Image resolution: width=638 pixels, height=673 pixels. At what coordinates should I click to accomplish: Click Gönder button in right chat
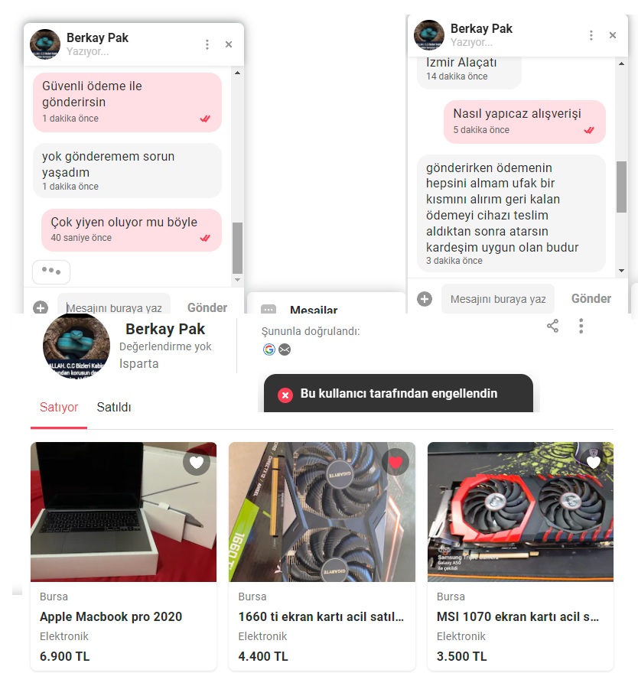click(591, 299)
